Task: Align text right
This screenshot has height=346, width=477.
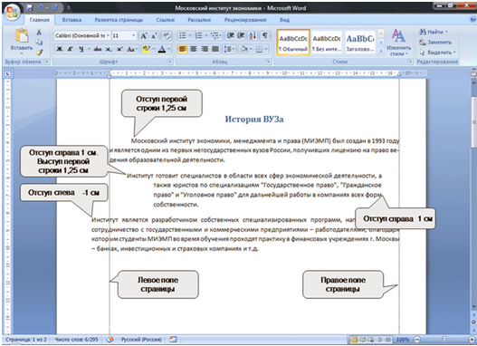Action: pos(205,49)
